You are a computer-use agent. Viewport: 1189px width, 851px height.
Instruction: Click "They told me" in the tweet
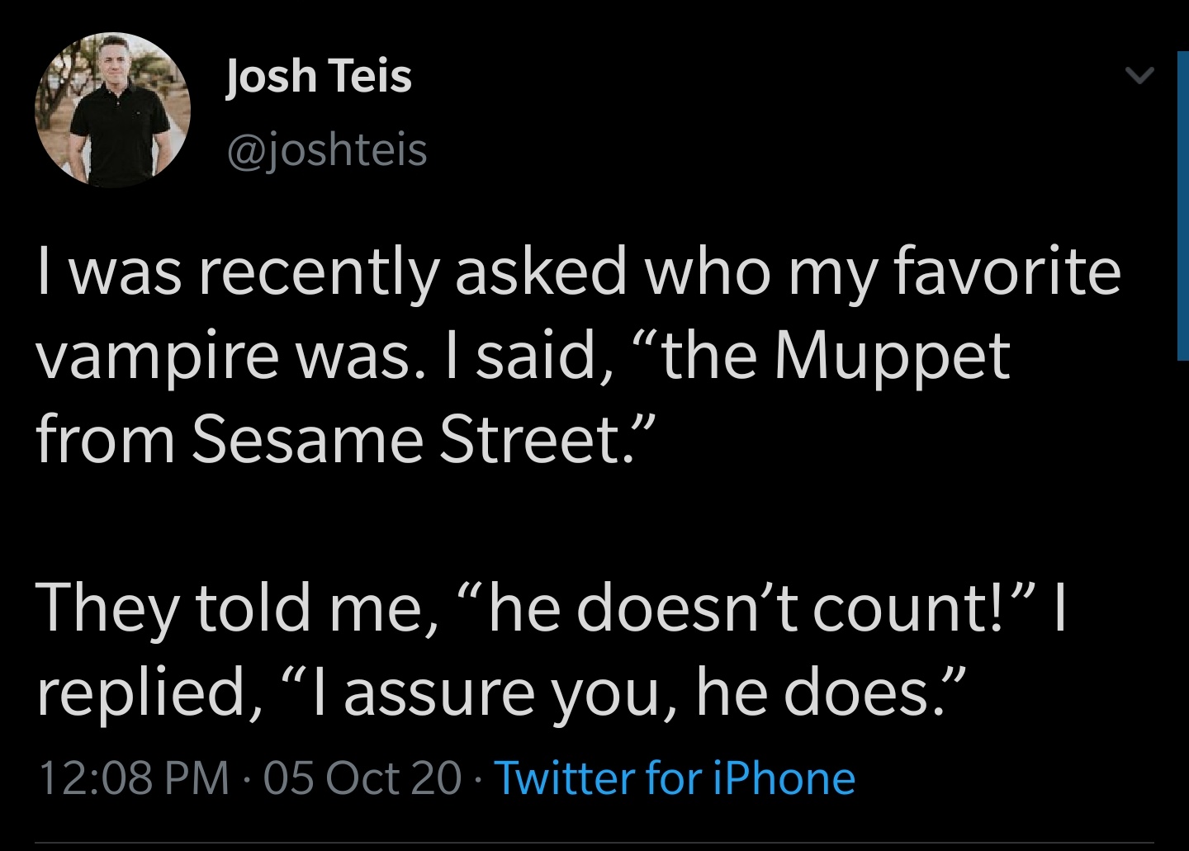(x=230, y=608)
